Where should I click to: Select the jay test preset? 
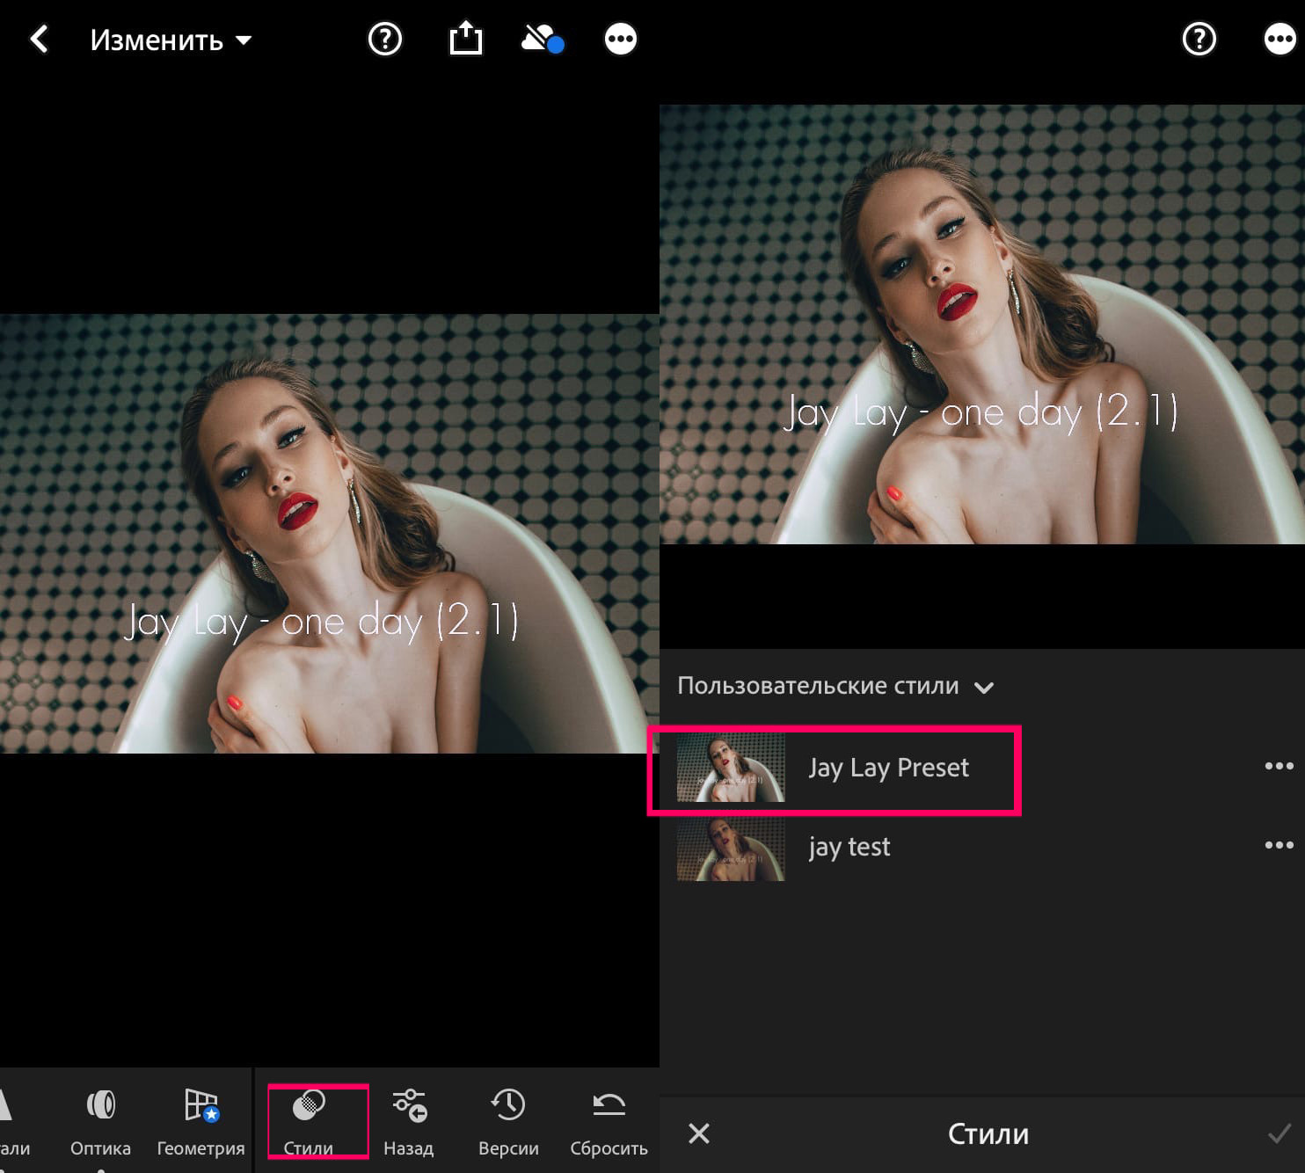pos(849,847)
